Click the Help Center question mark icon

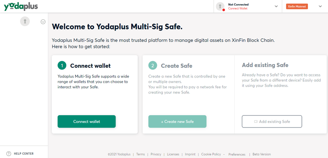[x=9, y=154]
